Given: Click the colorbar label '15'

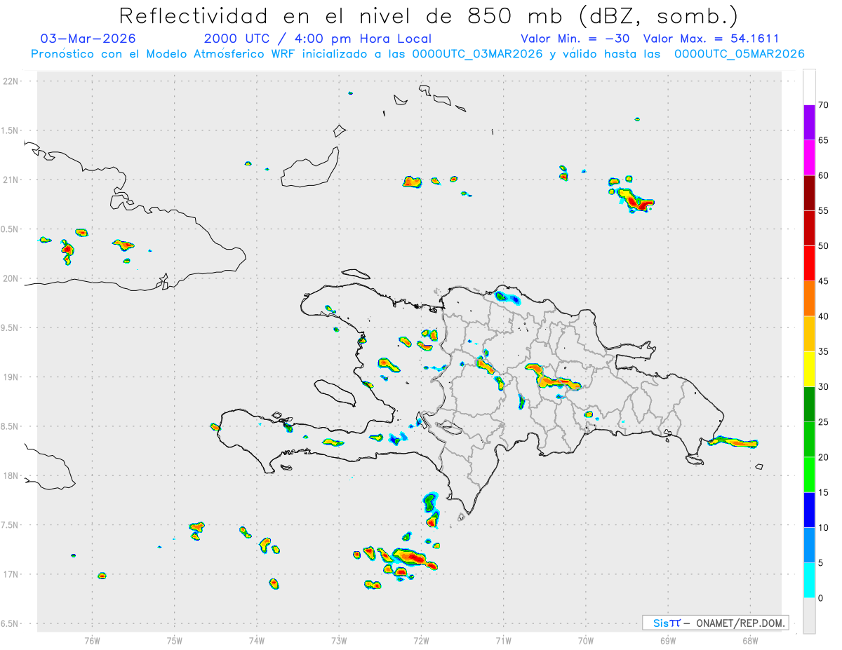Looking at the screenshot, I should coord(824,492).
